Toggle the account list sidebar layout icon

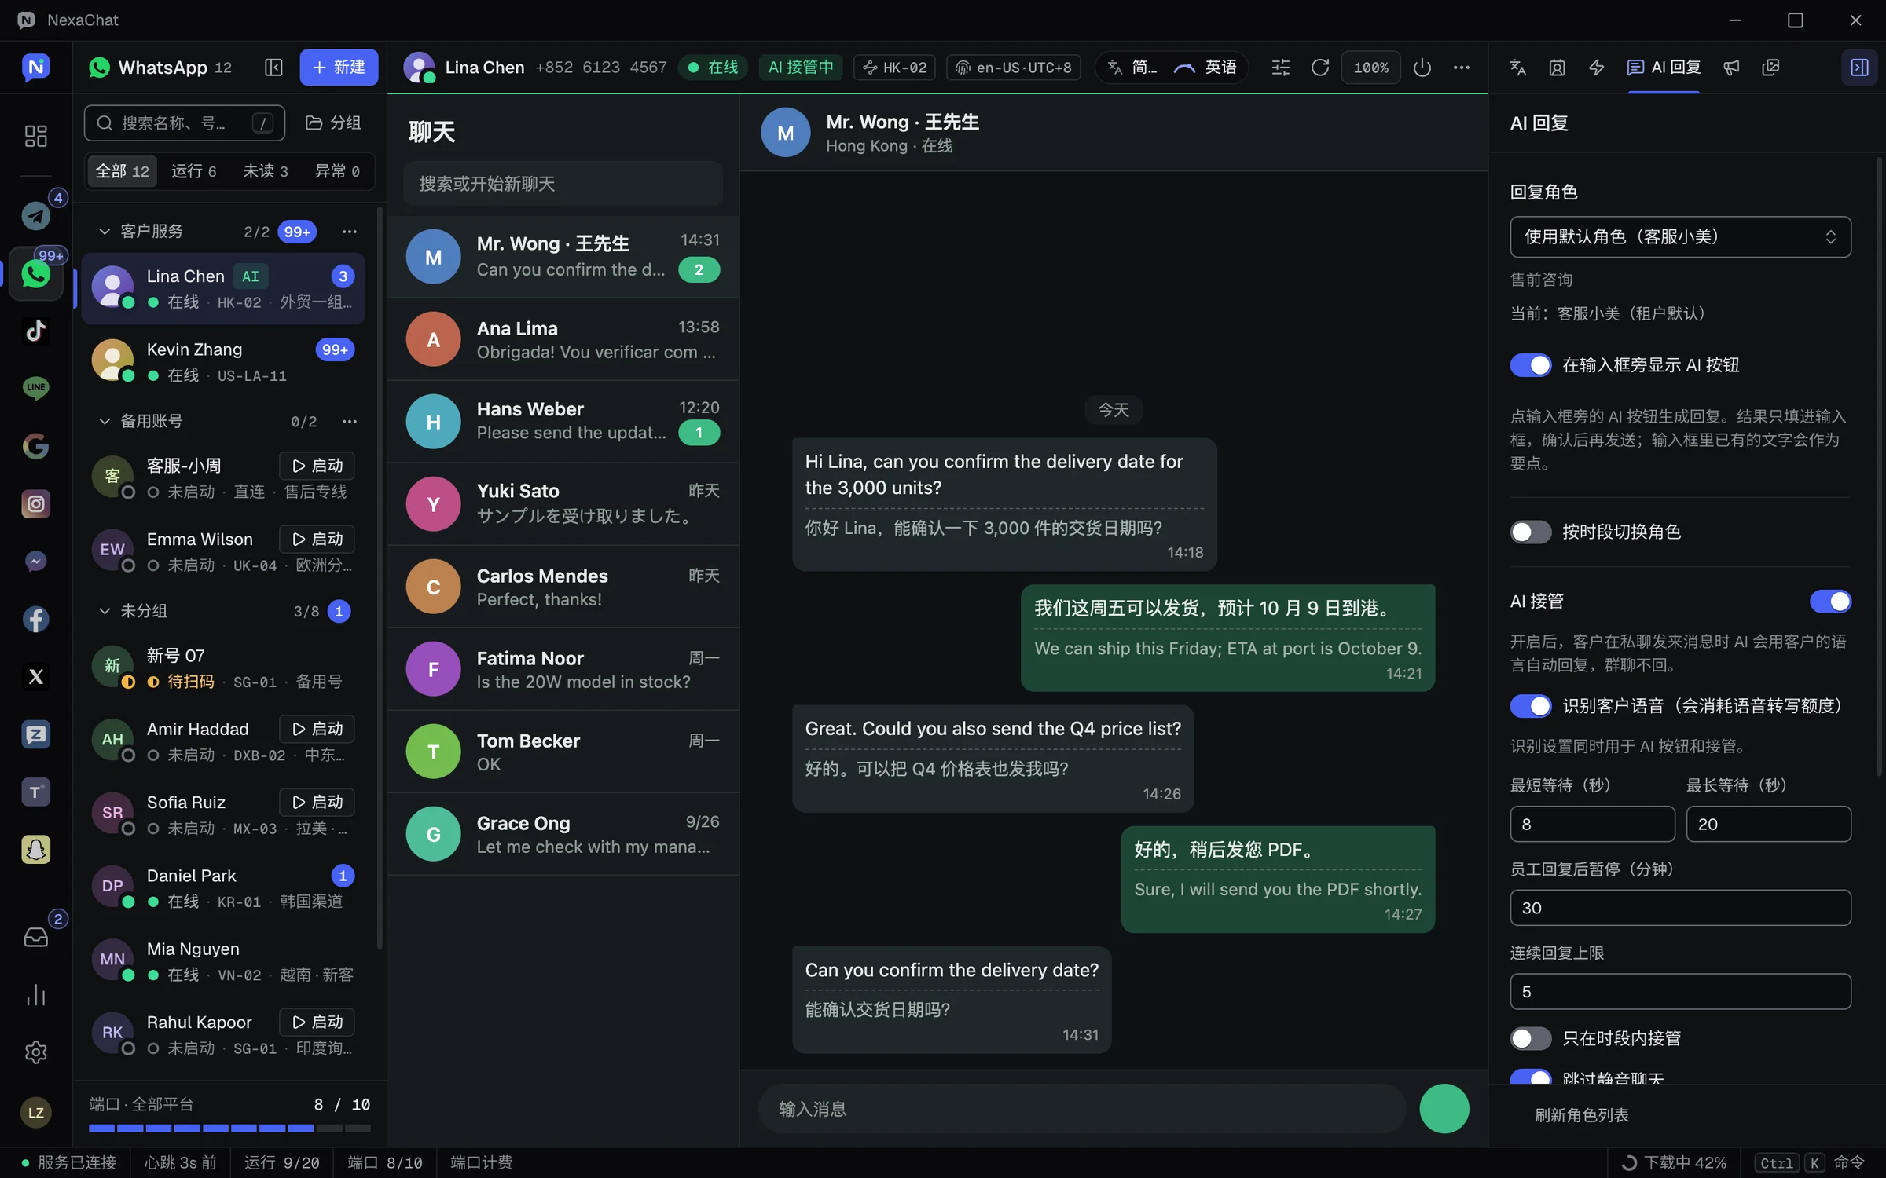pos(273,68)
